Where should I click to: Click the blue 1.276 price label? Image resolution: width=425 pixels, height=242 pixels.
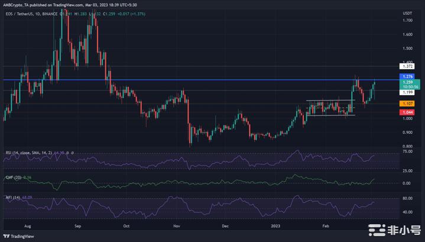(408, 76)
